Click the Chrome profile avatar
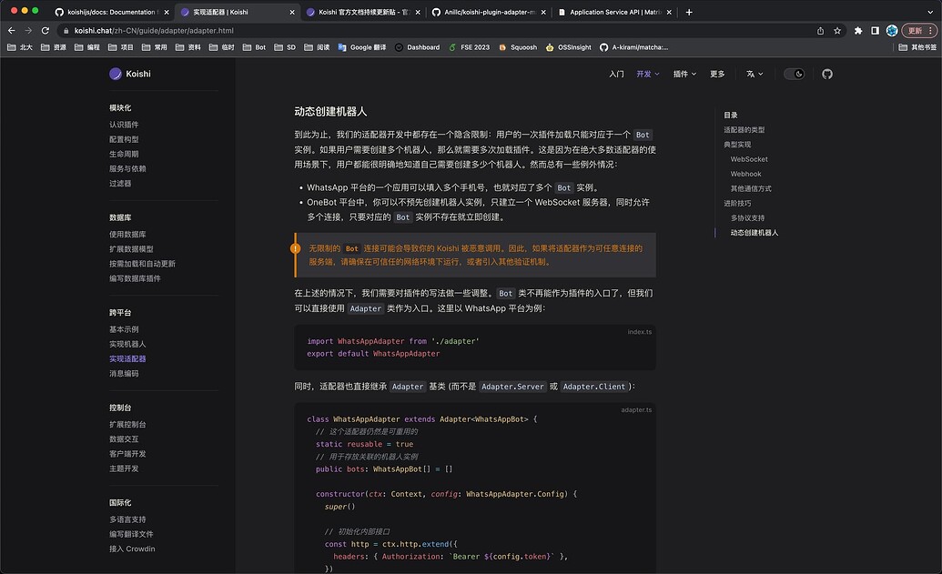 (x=891, y=29)
